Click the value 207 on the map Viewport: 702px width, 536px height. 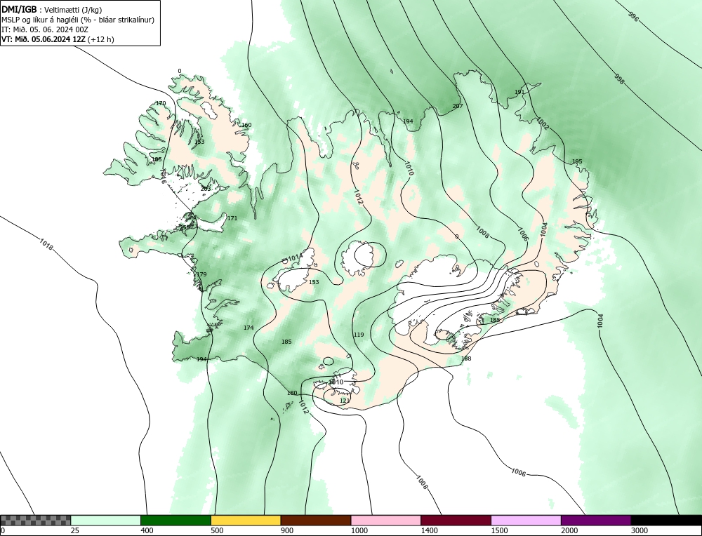coord(458,106)
